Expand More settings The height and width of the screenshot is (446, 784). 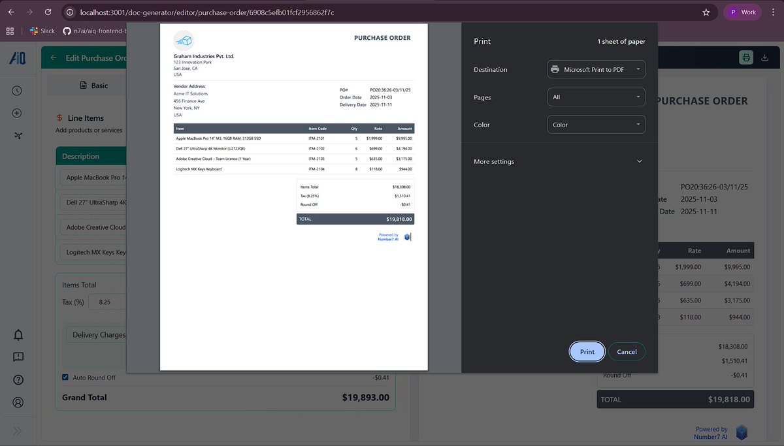559,161
